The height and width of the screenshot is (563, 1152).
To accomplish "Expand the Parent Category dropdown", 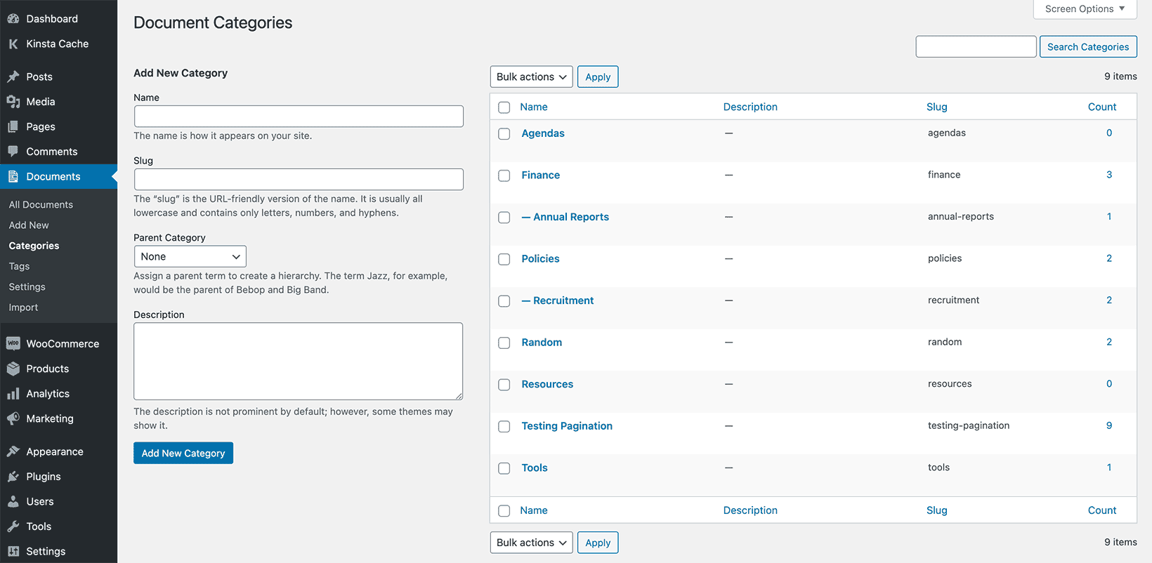I will click(190, 256).
